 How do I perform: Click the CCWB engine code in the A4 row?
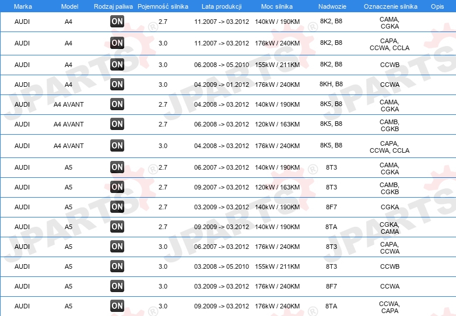[x=390, y=65]
